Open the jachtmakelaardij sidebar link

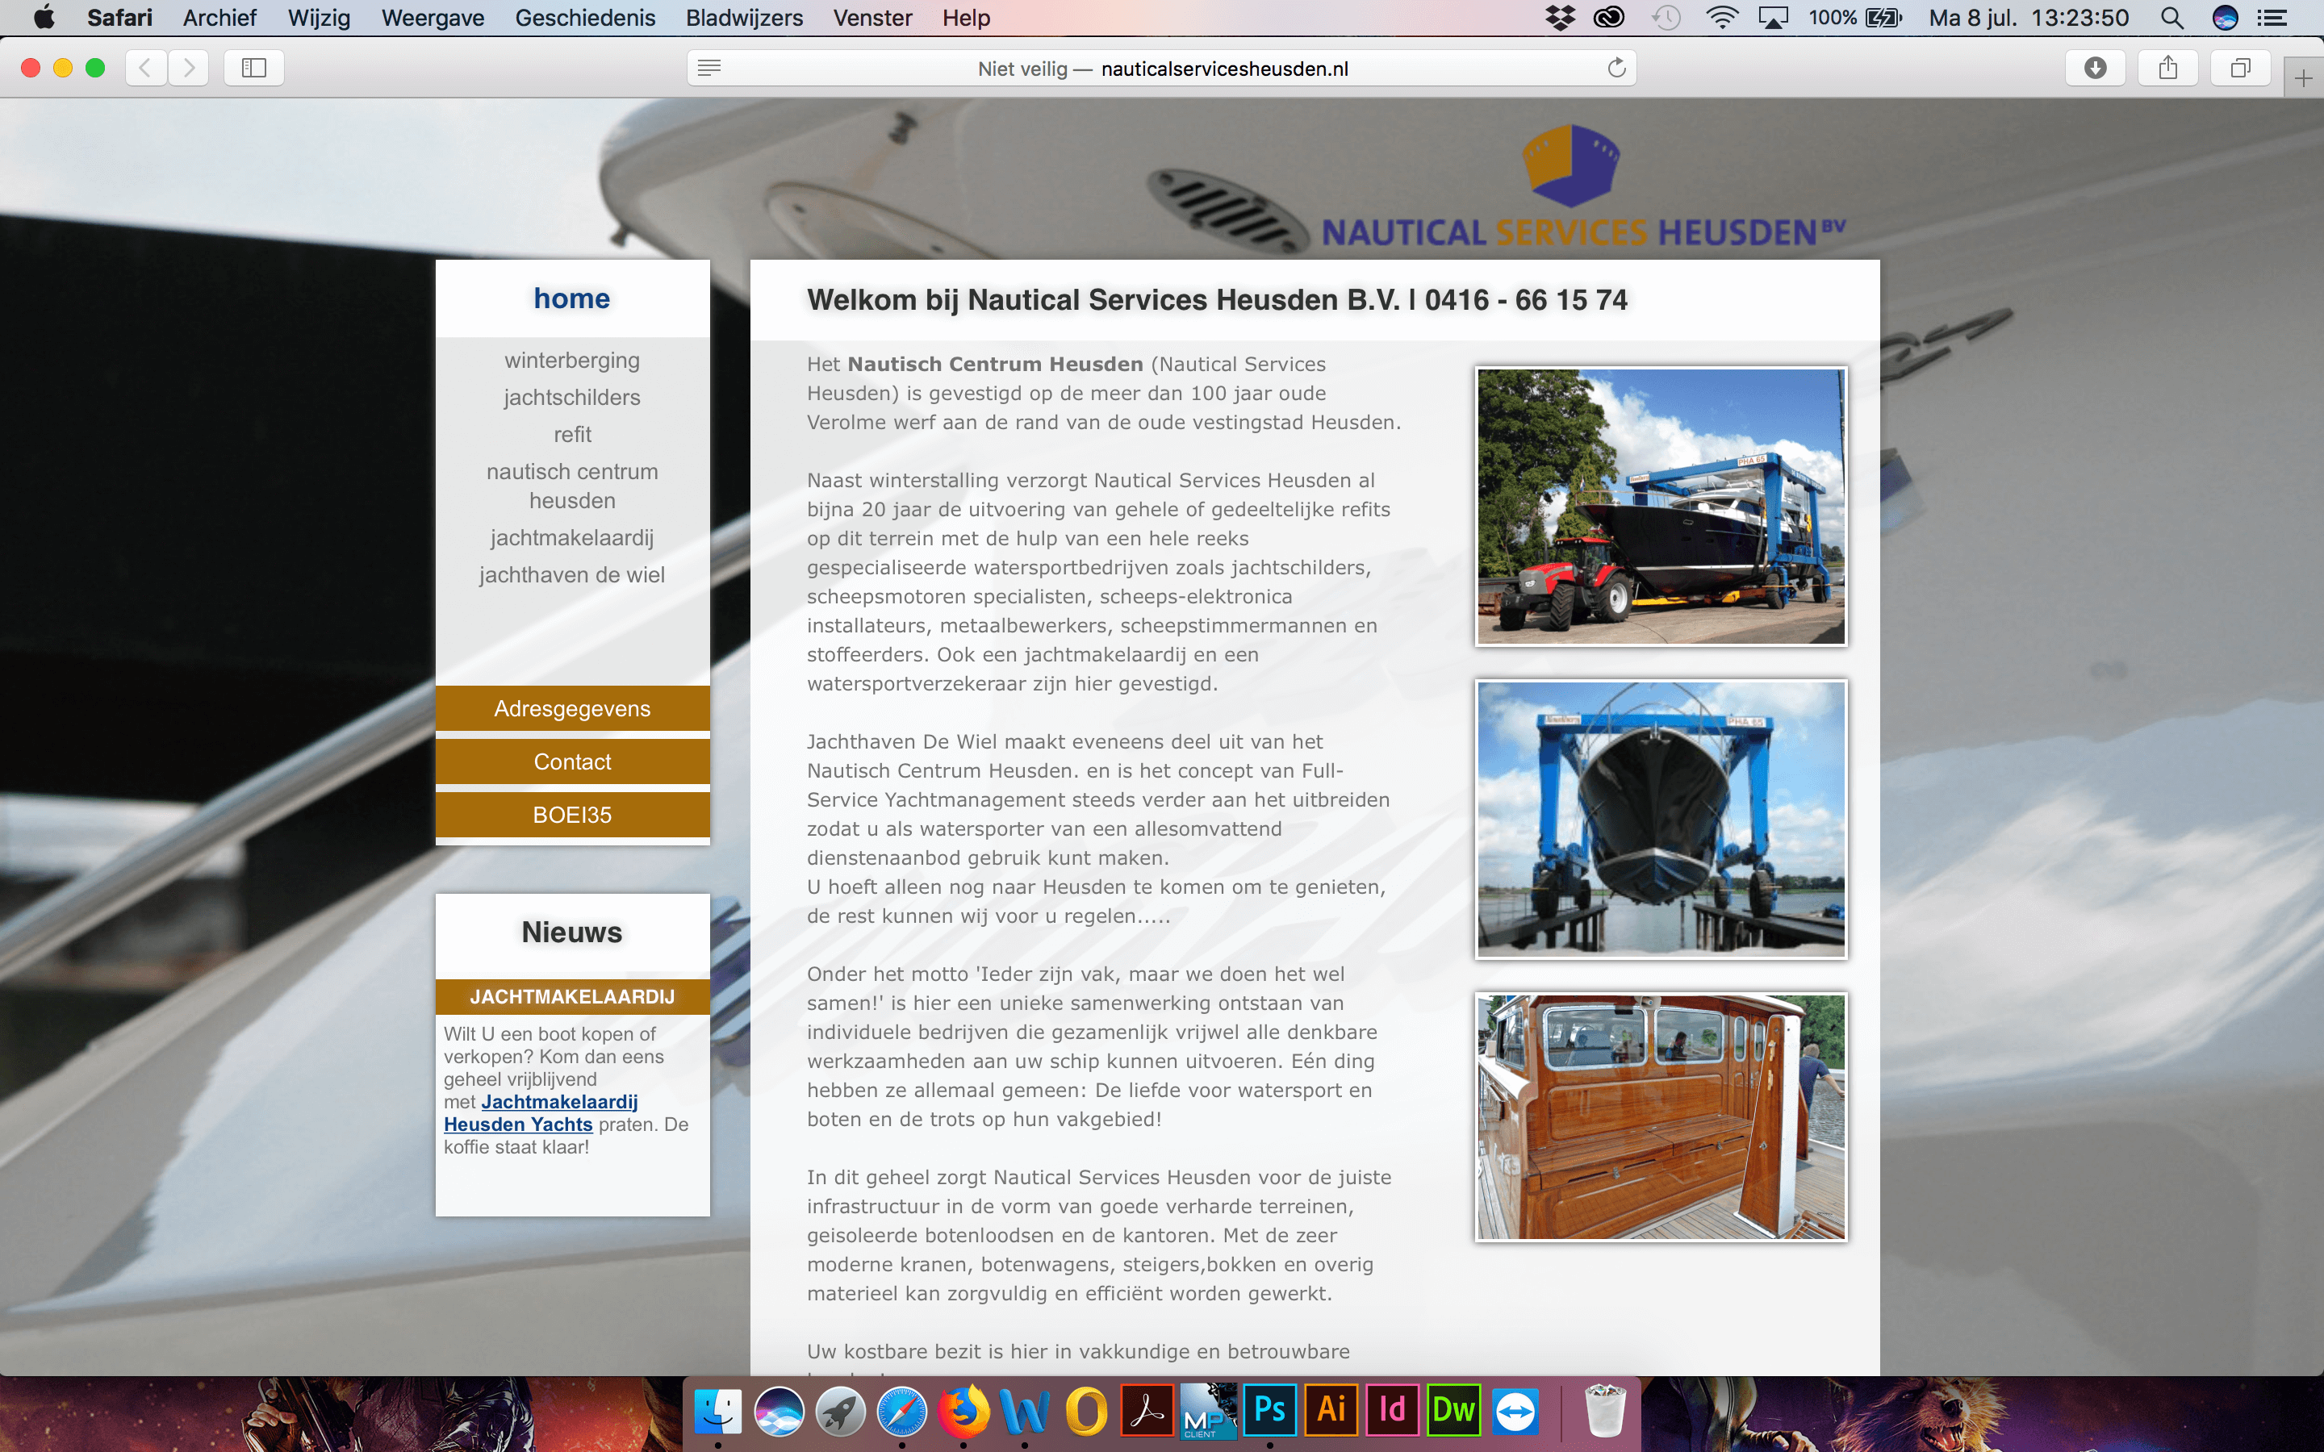tap(571, 538)
